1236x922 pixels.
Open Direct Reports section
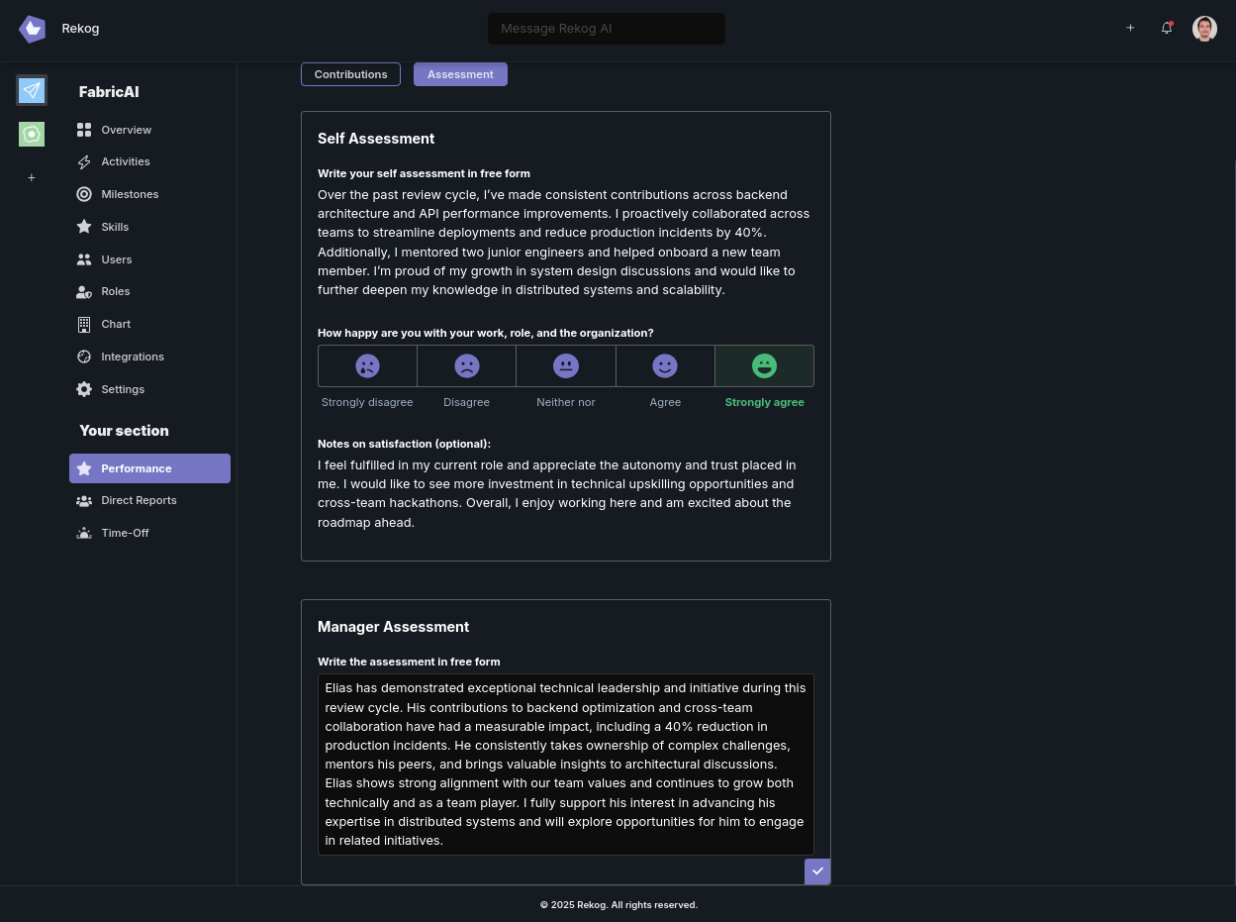tap(139, 500)
